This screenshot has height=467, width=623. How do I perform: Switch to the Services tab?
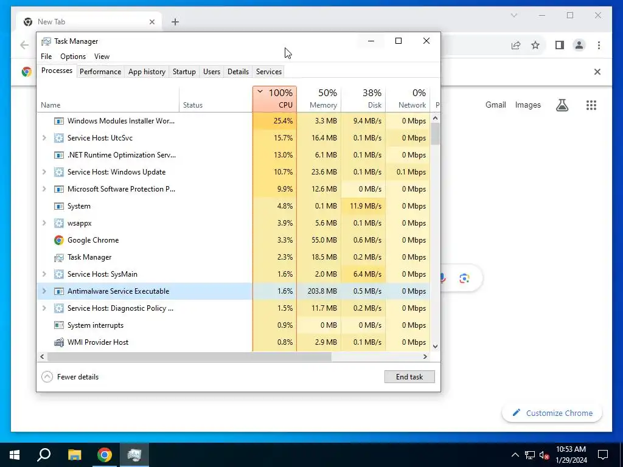268,72
